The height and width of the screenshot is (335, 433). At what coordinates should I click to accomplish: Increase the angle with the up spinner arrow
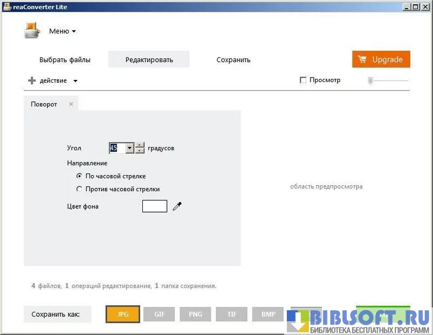[140, 145]
